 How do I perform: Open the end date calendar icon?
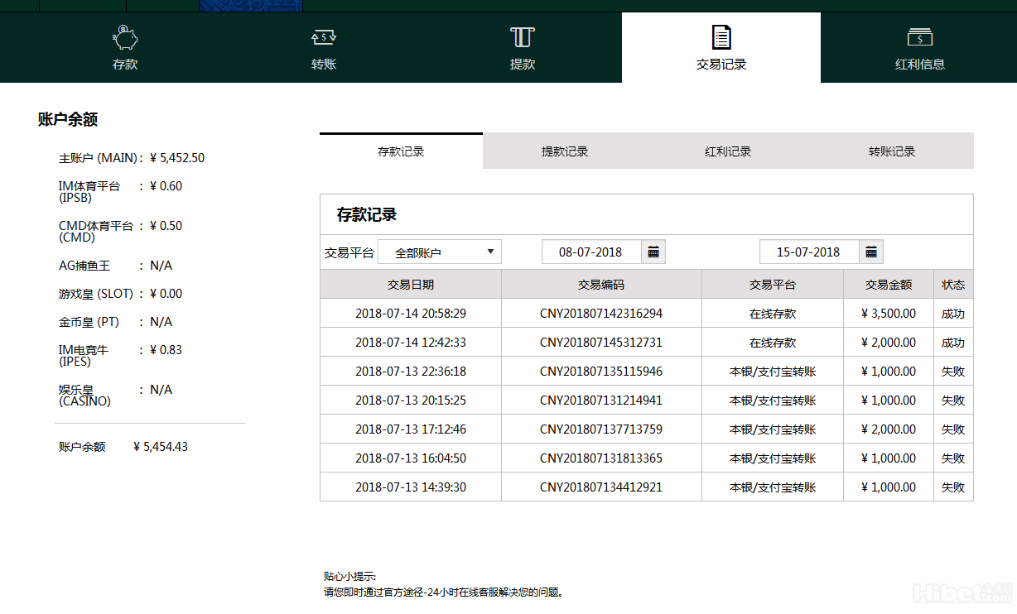(x=871, y=252)
